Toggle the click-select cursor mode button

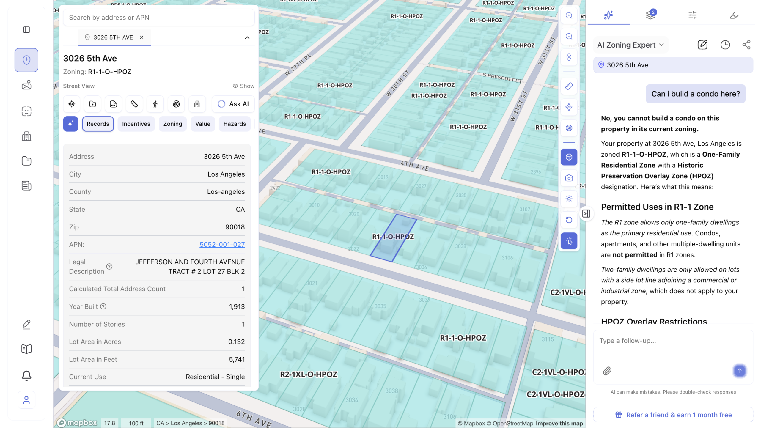coord(569,241)
